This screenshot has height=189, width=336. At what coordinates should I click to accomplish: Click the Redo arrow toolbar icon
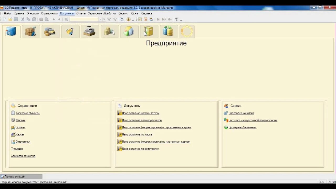[59, 19]
